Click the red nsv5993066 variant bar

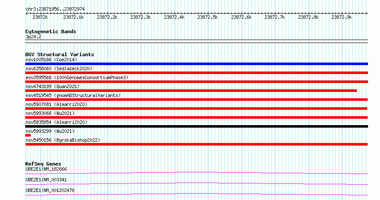196,117
